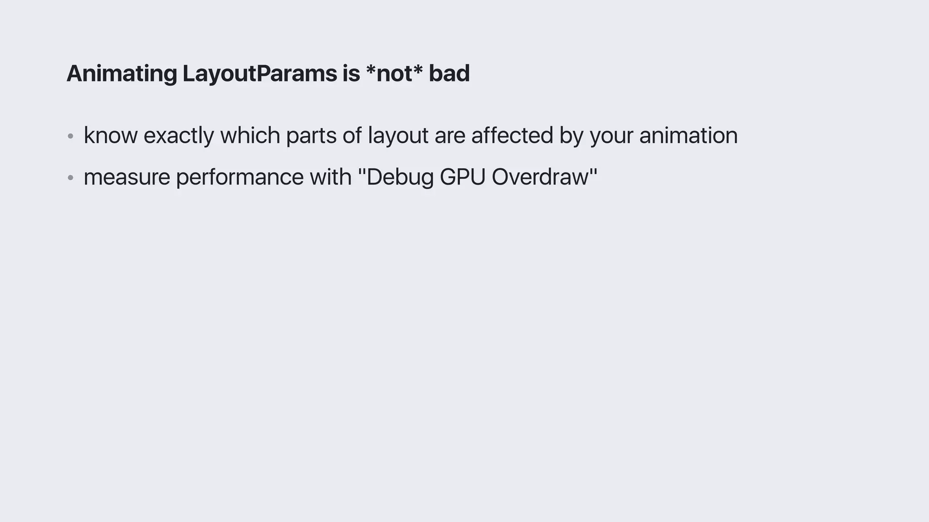The height and width of the screenshot is (522, 929).
Task: Select the word "exactly" in the first bullet
Action: pyautogui.click(x=179, y=136)
